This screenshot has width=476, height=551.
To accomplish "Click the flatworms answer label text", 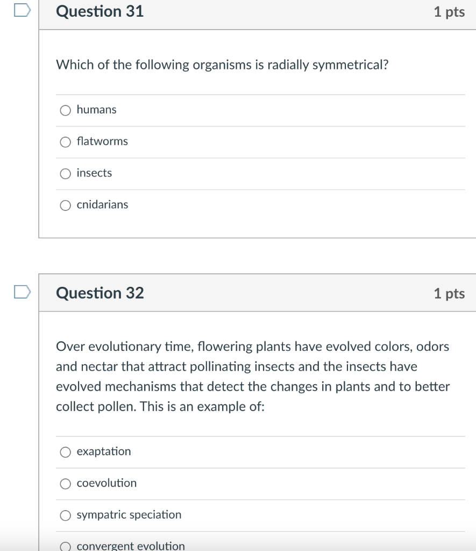I will [102, 141].
